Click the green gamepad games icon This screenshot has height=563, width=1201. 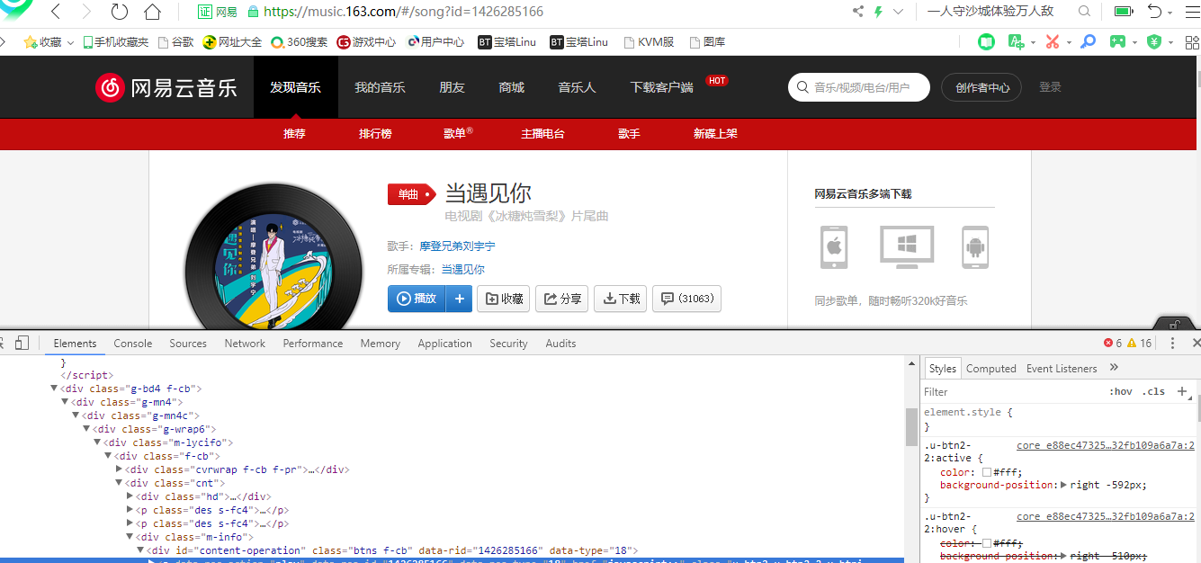click(x=1116, y=41)
